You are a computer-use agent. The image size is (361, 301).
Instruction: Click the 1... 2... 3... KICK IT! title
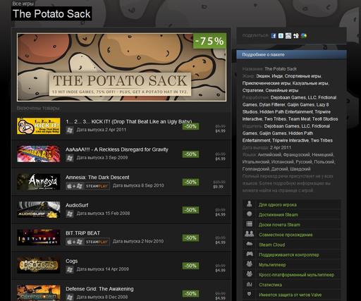coord(129,121)
